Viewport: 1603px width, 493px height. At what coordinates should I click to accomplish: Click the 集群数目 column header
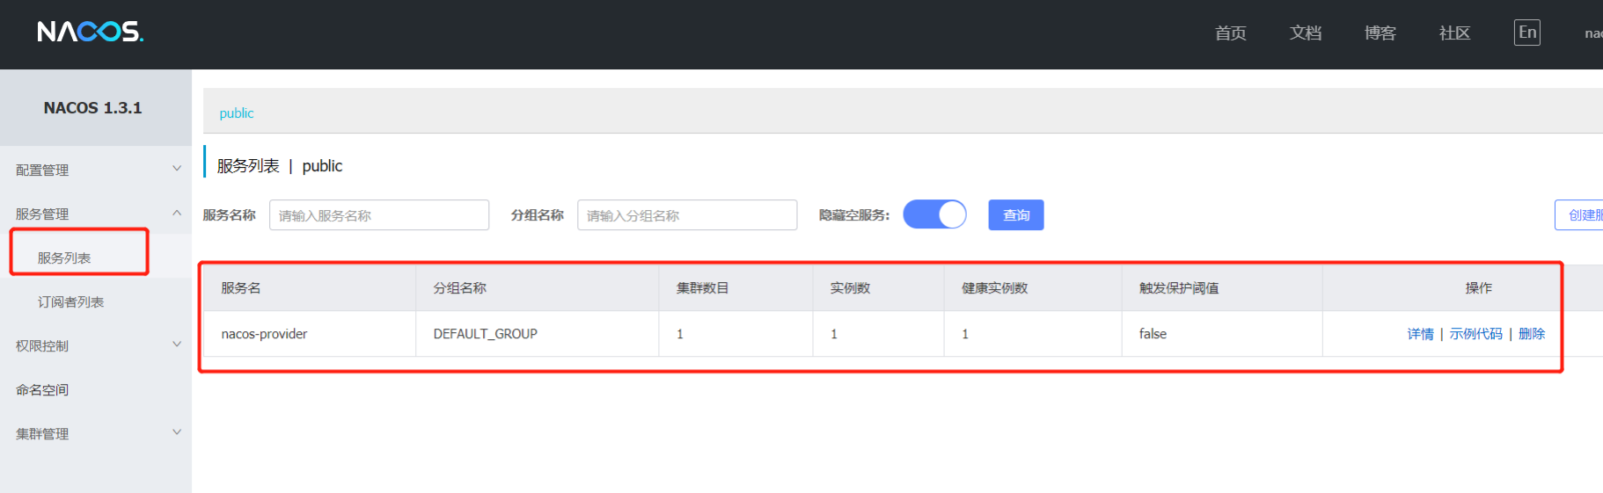736,288
